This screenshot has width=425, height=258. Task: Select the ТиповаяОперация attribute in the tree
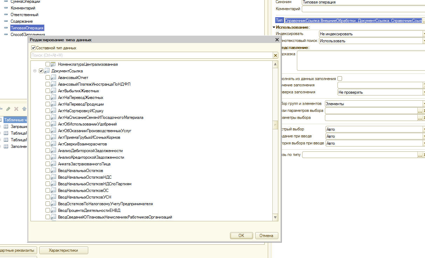coord(27,28)
